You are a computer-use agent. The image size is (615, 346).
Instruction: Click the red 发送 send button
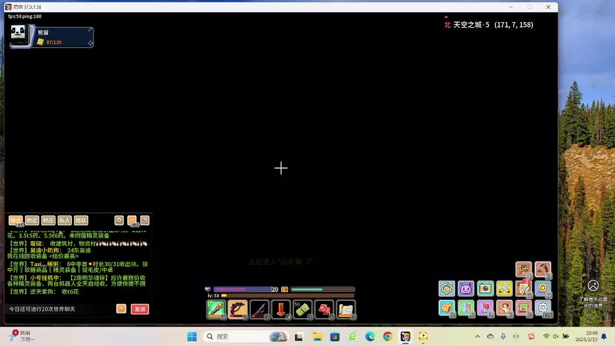(140, 309)
